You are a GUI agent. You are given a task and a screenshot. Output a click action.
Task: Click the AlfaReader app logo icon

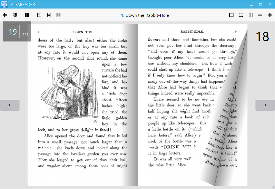pyautogui.click(x=4, y=5)
